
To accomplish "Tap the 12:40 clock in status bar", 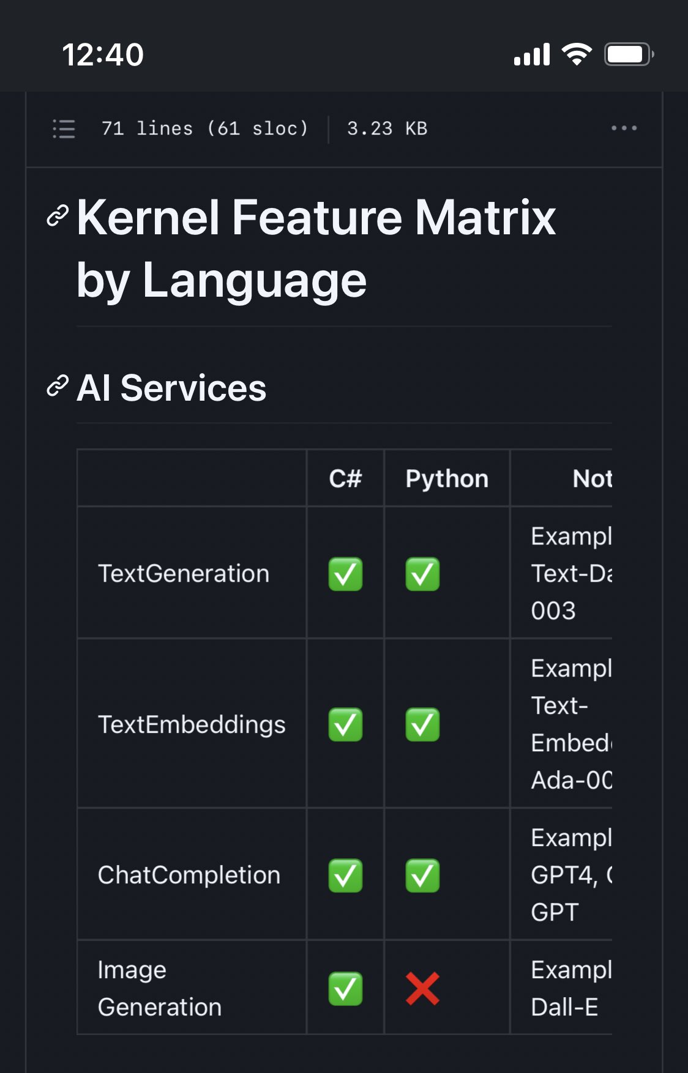I will pos(103,55).
